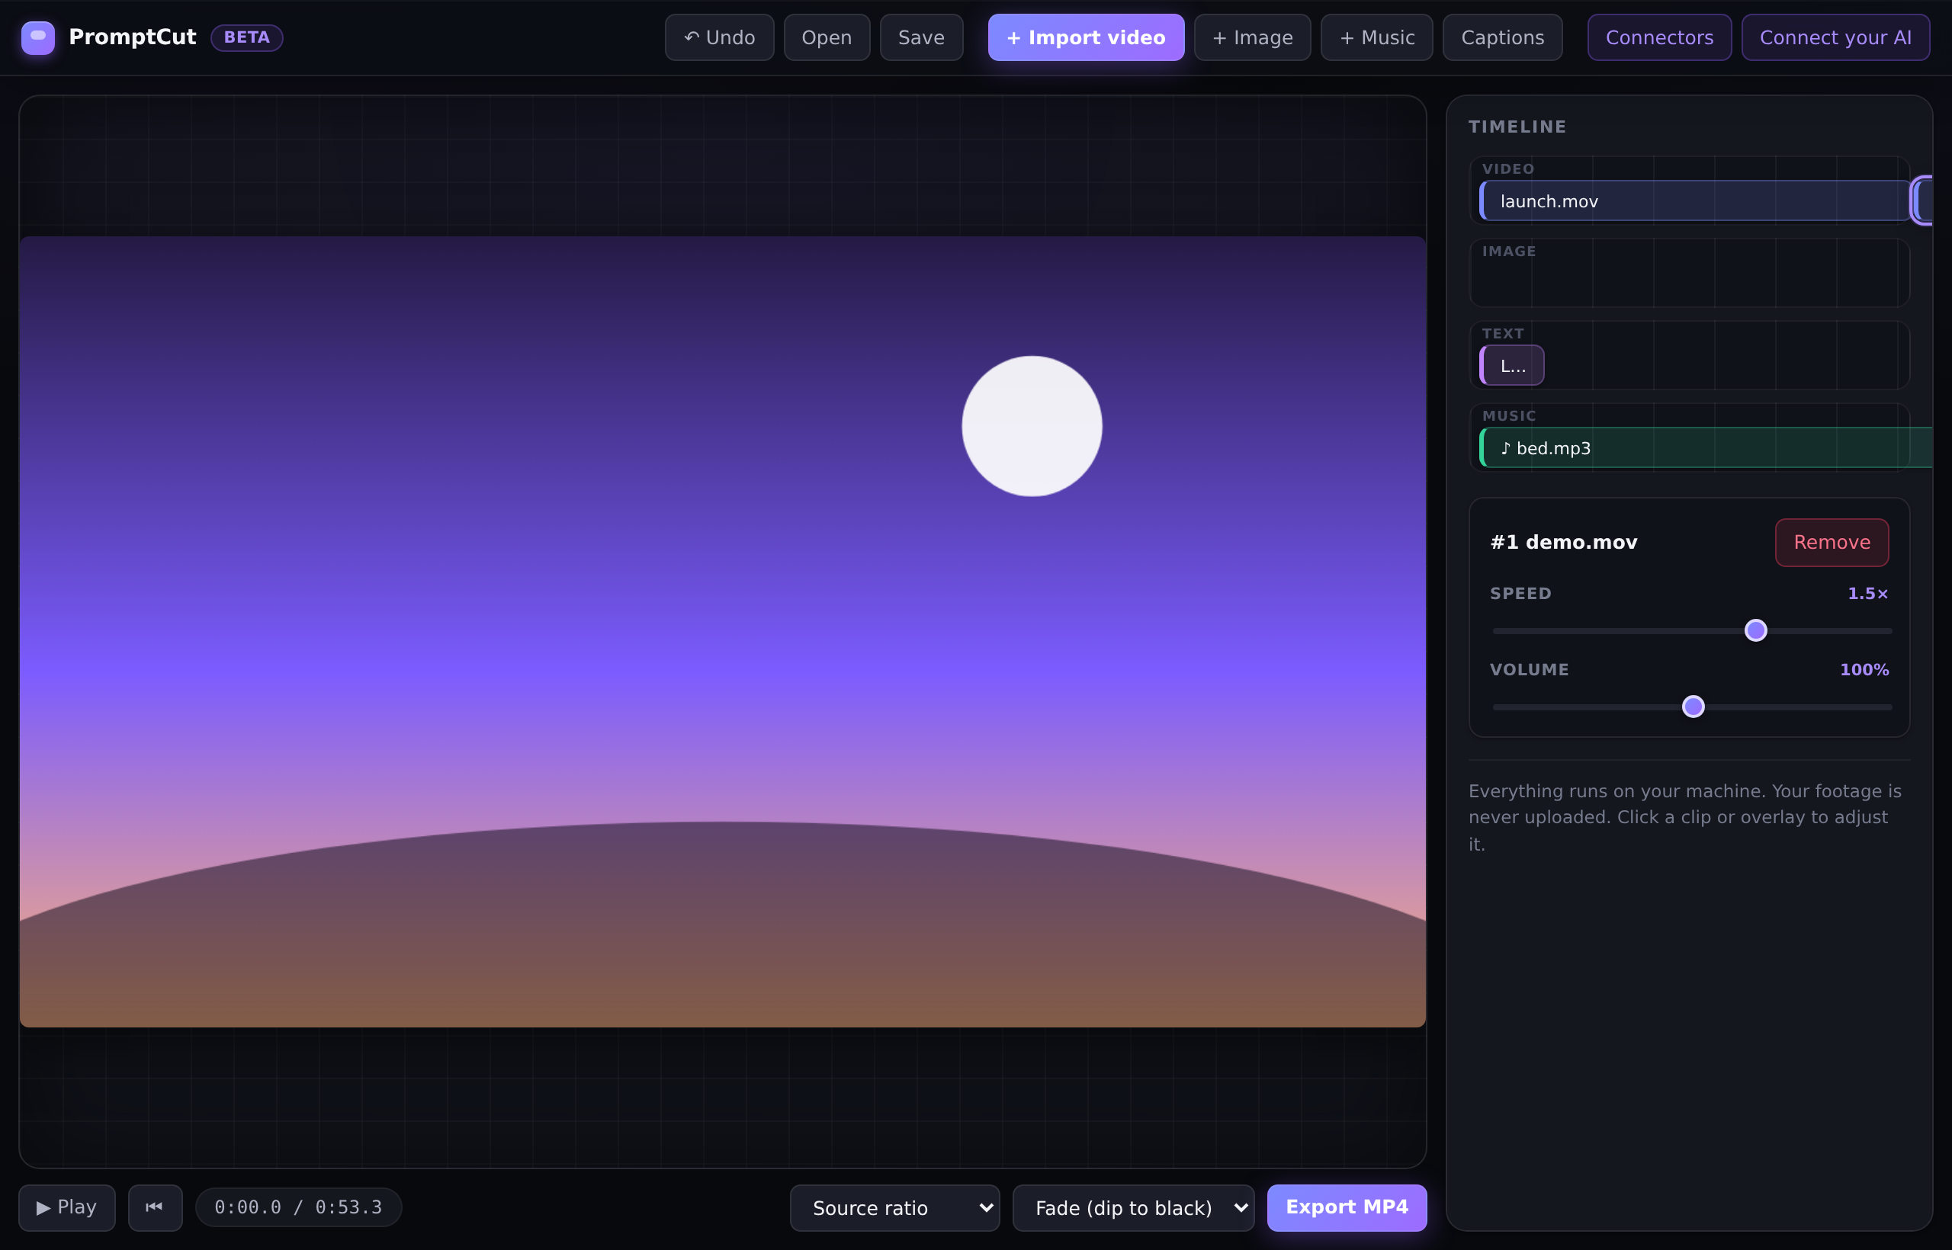Rewind to start with the skip-back icon
The image size is (1952, 1250).
click(154, 1207)
